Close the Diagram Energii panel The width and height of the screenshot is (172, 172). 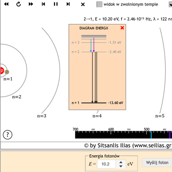click(122, 28)
